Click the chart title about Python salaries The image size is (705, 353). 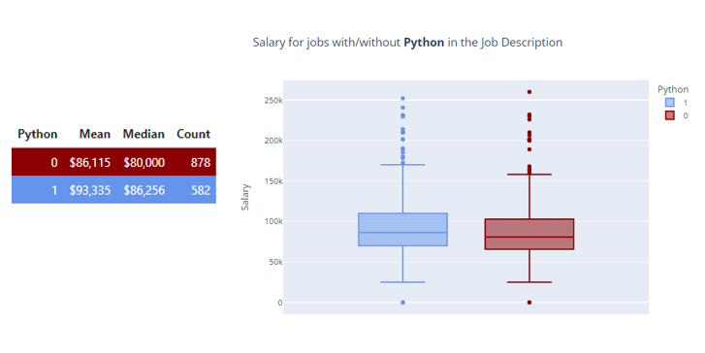point(407,43)
